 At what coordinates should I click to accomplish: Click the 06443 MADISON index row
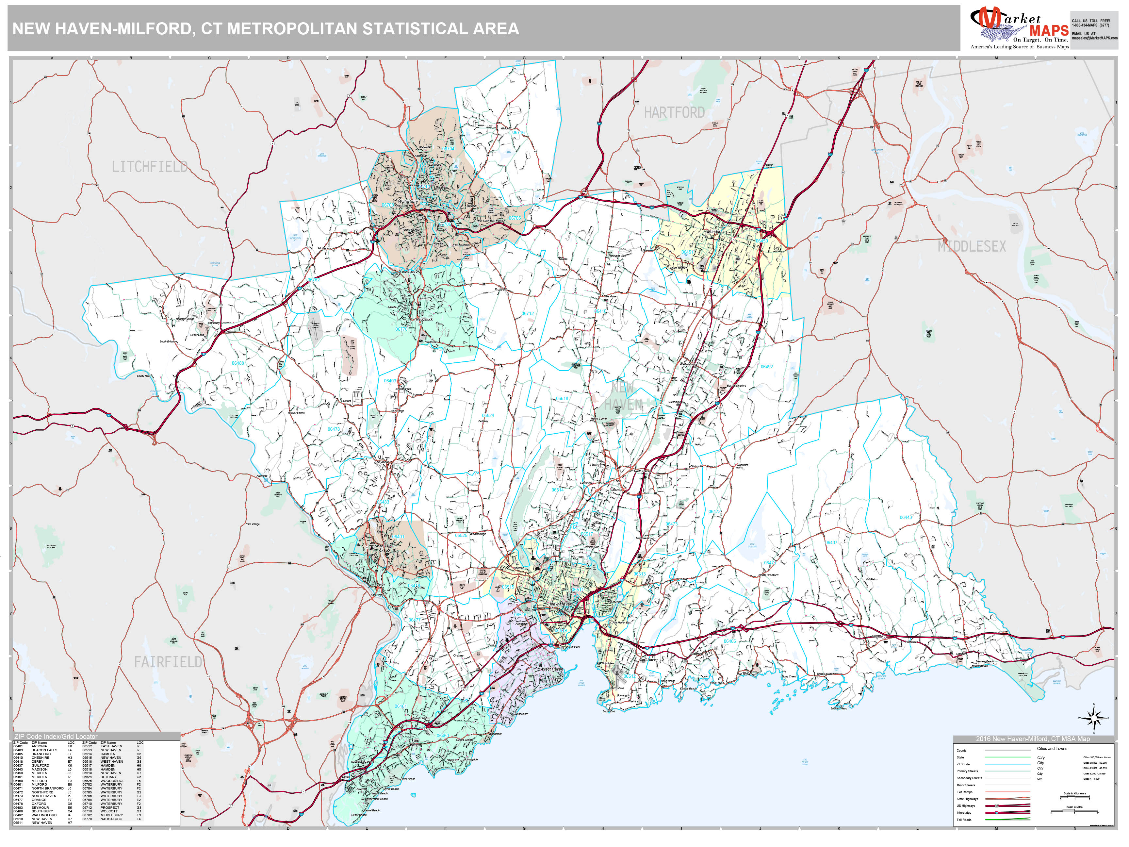(43, 770)
